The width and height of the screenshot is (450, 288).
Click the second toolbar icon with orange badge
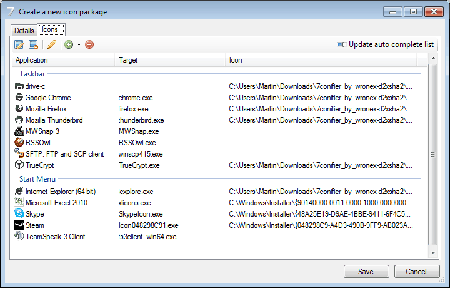[x=33, y=44]
